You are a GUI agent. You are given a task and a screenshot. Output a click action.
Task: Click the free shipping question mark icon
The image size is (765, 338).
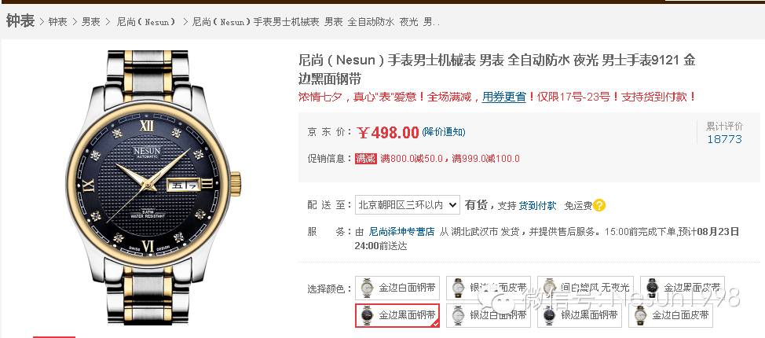(x=599, y=206)
